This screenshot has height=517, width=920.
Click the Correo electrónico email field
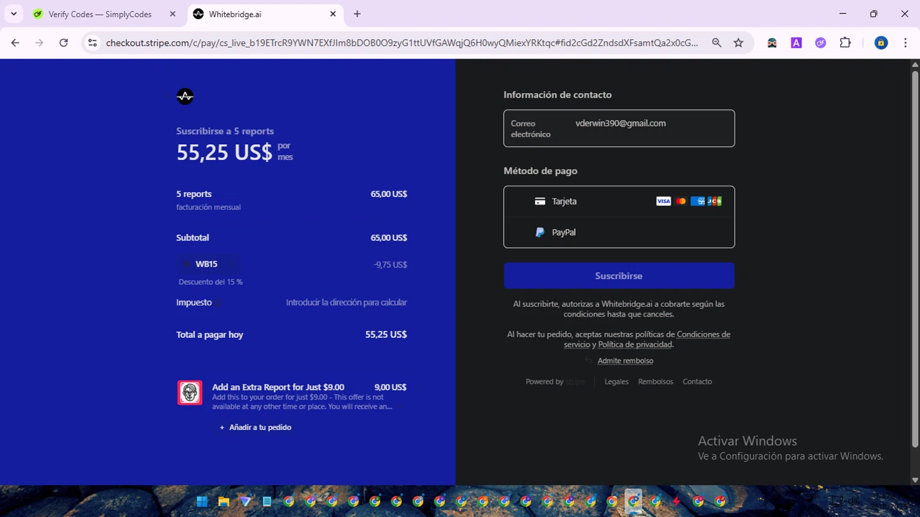(619, 128)
